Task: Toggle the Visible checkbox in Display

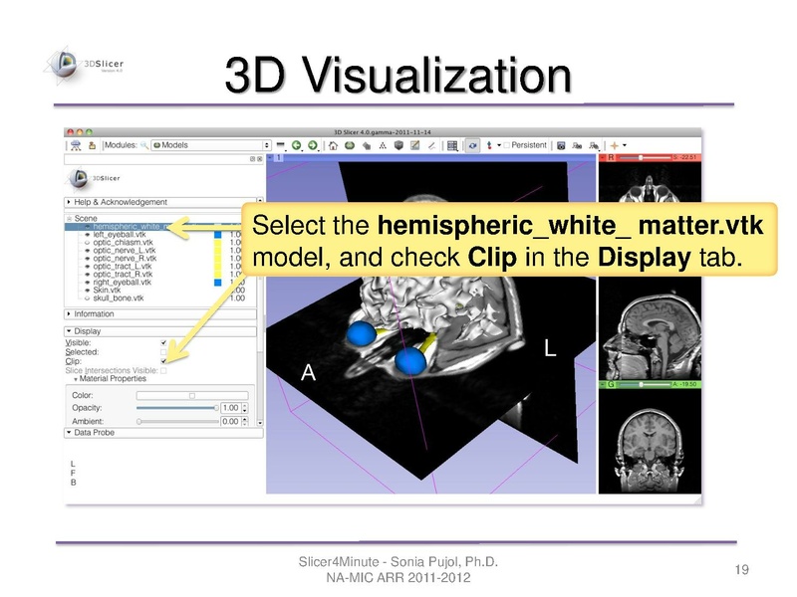Action: point(163,342)
